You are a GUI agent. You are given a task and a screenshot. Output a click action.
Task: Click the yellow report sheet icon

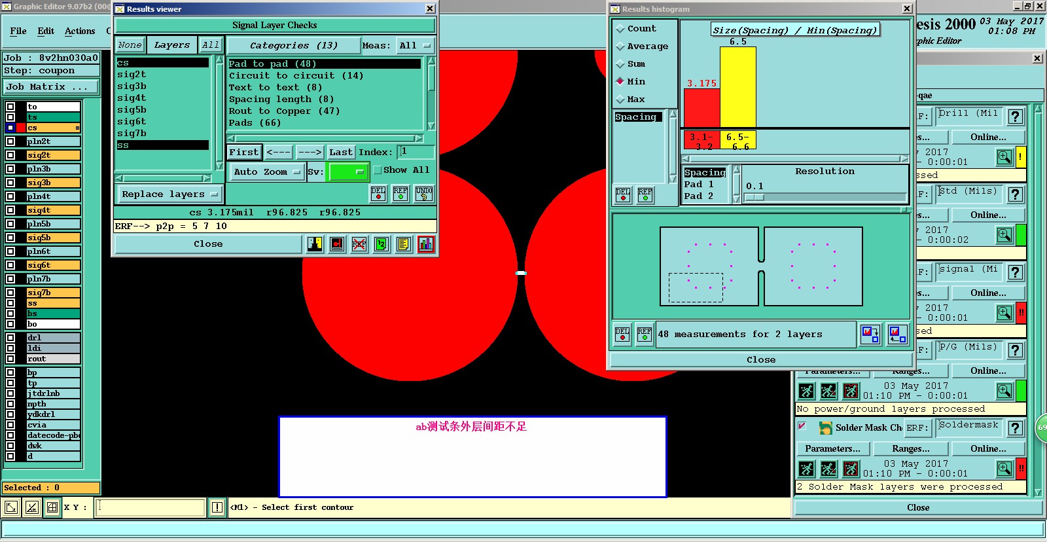(x=404, y=244)
